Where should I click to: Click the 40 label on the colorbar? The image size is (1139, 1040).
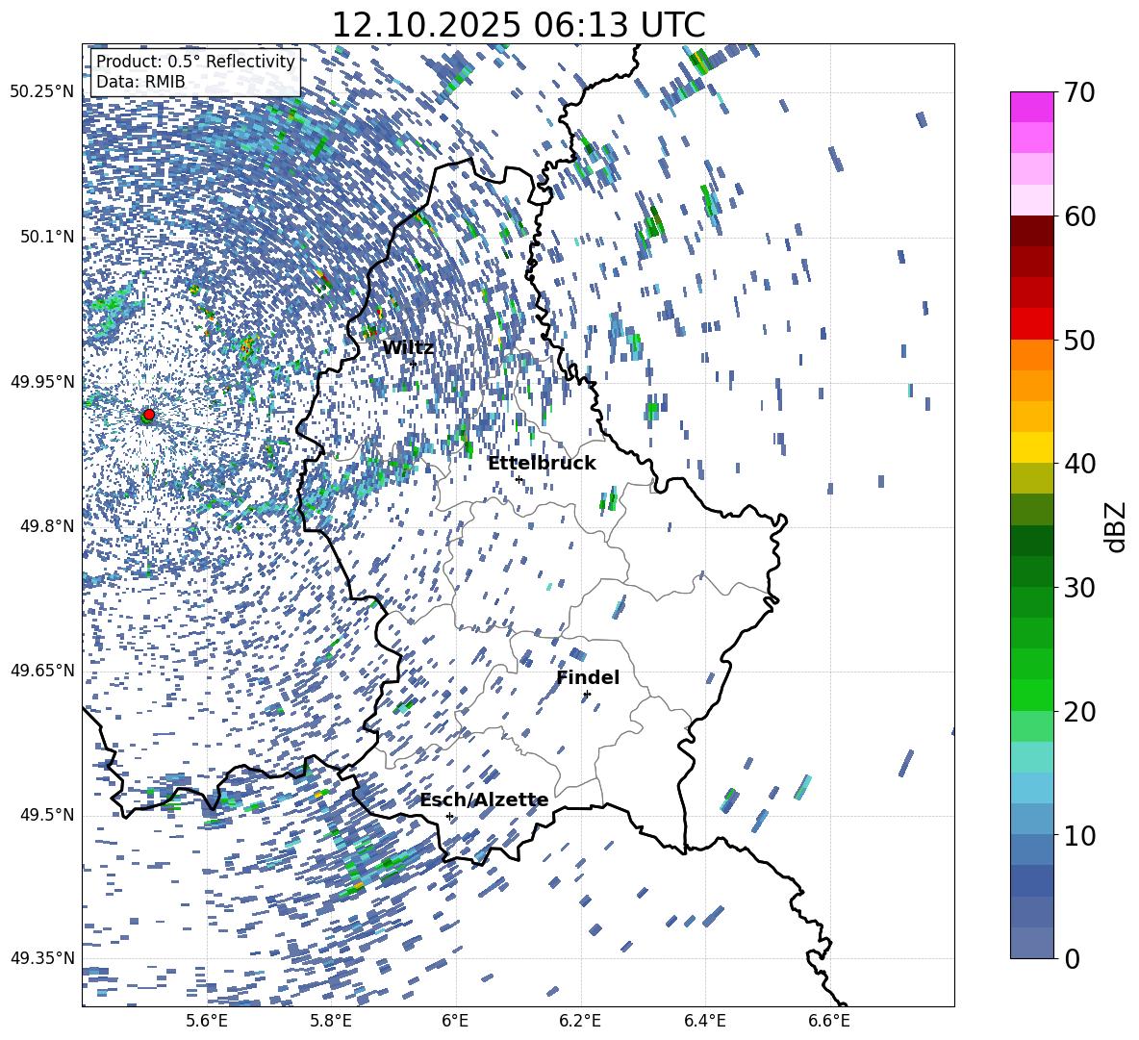pos(1080,464)
